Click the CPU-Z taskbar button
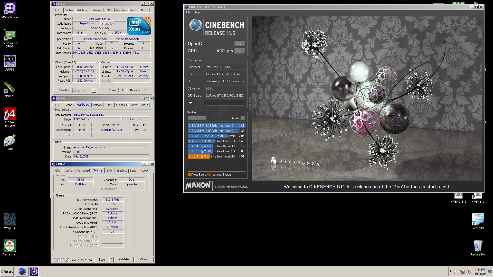The height and width of the screenshot is (277, 493). 34,271
